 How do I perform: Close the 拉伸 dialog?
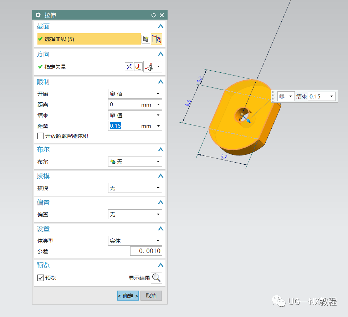click(x=162, y=15)
